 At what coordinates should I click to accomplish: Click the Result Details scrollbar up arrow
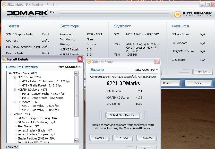tap(76, 74)
